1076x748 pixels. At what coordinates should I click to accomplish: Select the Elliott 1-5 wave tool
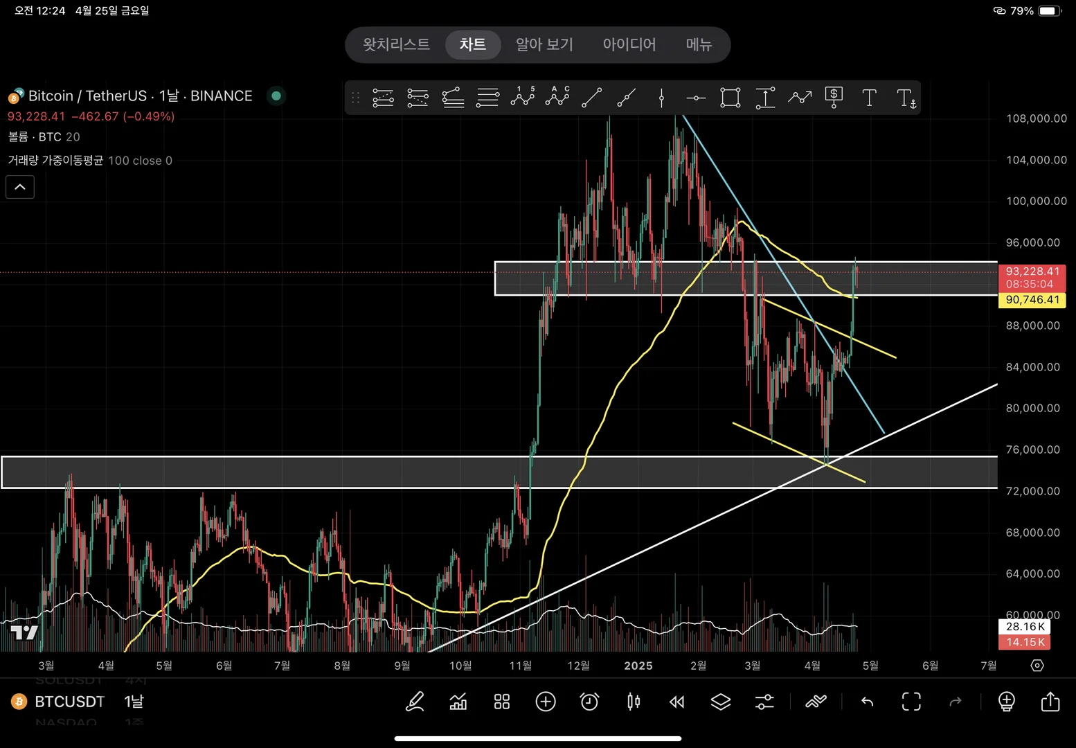[x=523, y=98]
